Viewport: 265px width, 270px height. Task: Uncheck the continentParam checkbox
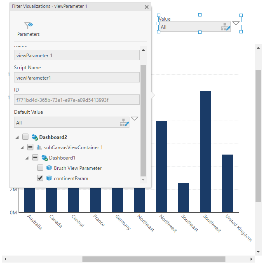coord(40,178)
